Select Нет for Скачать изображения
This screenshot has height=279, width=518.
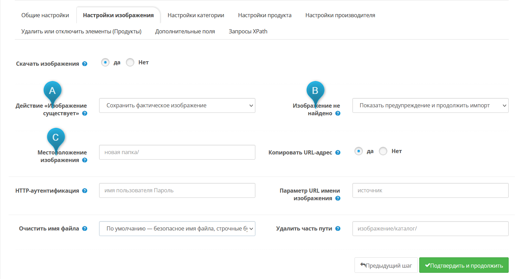tap(130, 63)
